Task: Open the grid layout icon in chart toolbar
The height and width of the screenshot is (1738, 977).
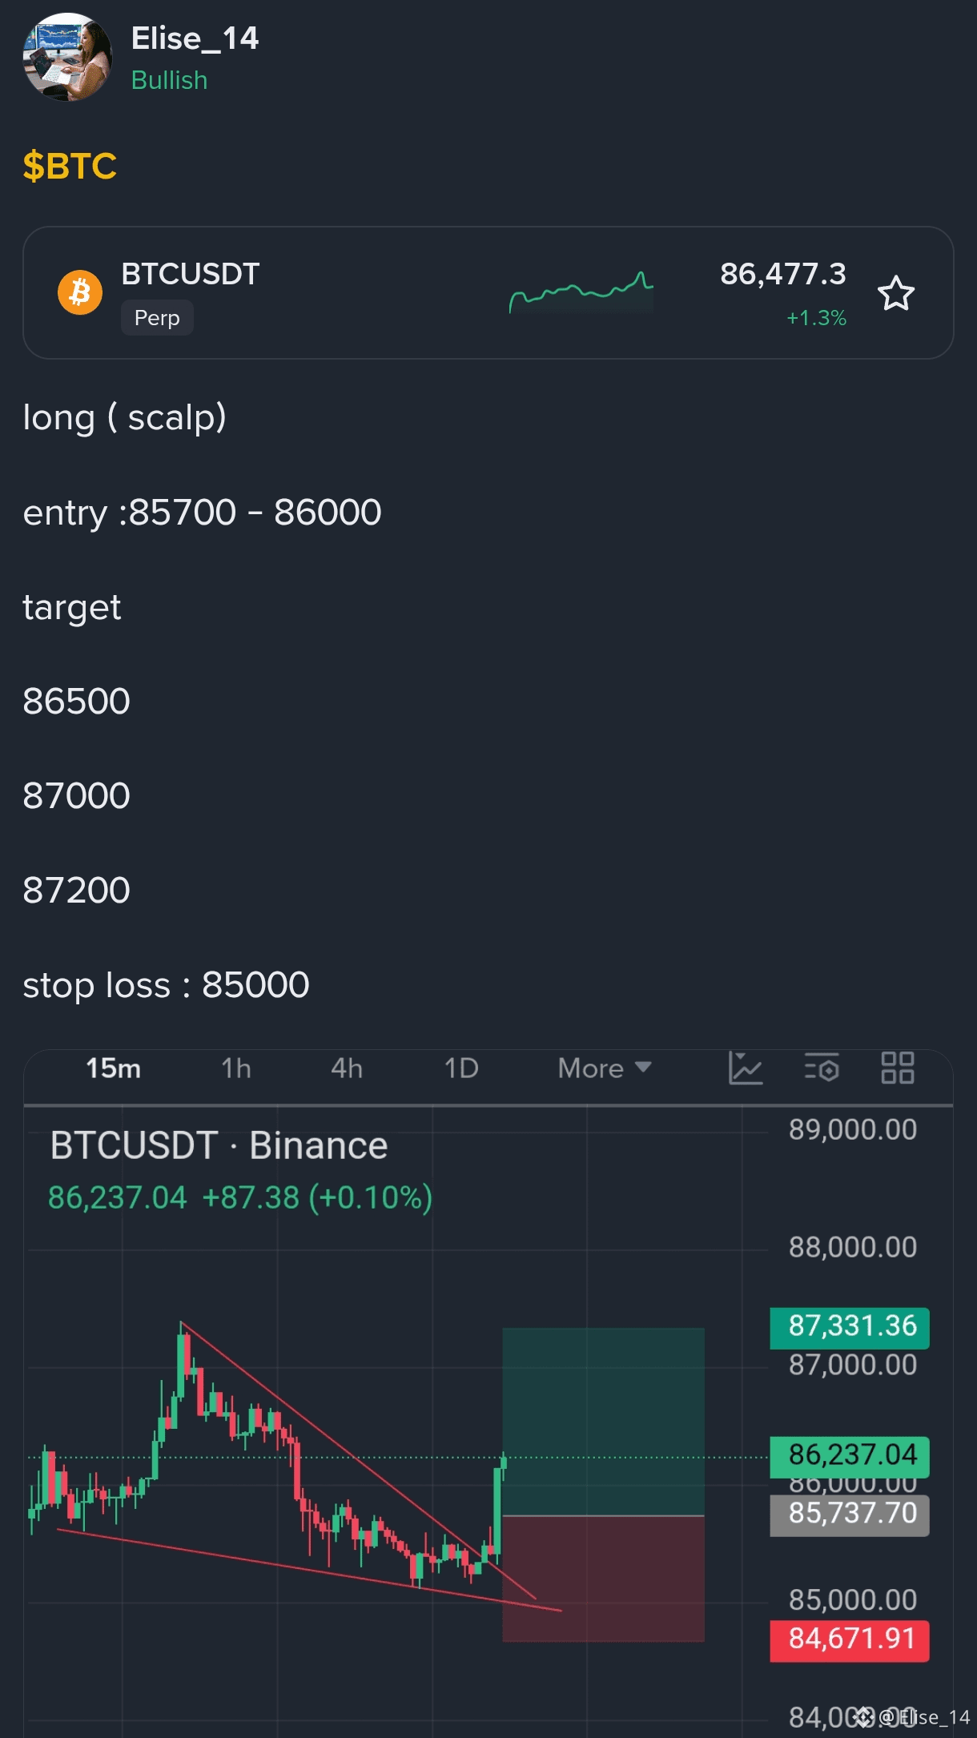Action: 898,1068
